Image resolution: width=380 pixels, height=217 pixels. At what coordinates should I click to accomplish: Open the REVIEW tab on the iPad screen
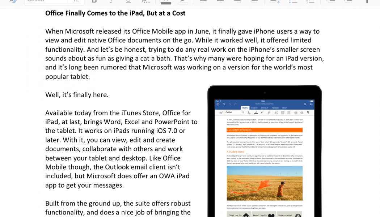[x=275, y=108]
